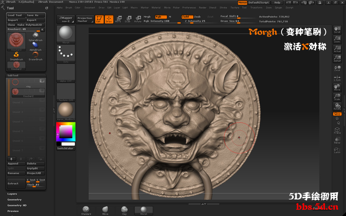This screenshot has height=216, width=346.
Task: Switch to Zsub sculpting mode
Action: click(x=197, y=17)
